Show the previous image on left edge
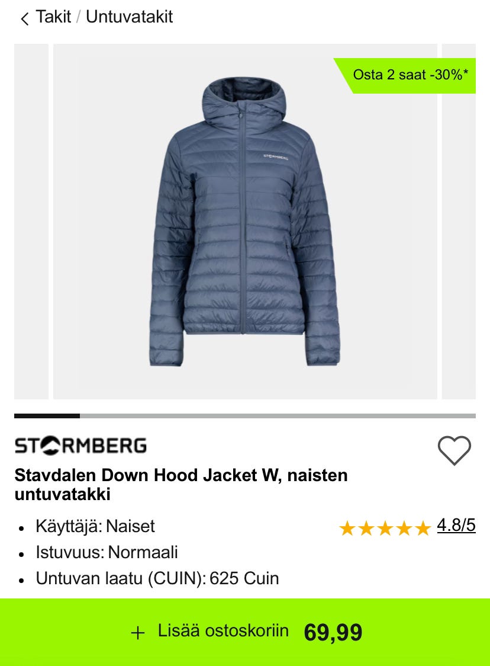This screenshot has height=666, width=490. tap(31, 221)
